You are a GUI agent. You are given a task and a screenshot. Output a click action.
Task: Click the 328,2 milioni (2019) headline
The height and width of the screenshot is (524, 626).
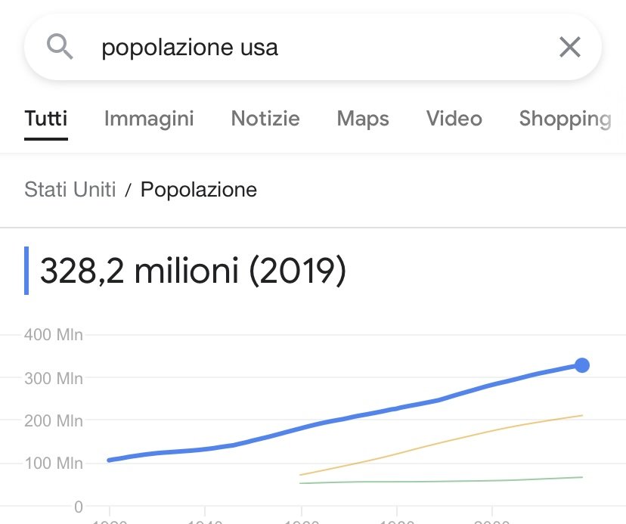tap(193, 271)
